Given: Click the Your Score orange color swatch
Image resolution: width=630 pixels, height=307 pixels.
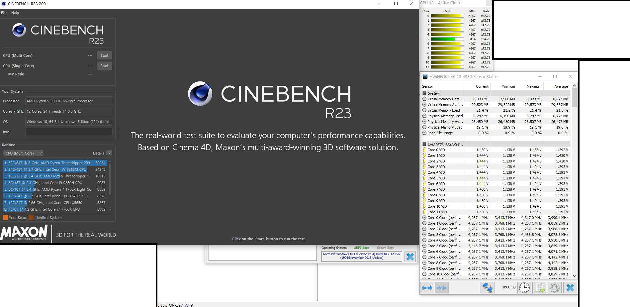Looking at the screenshot, I should pyautogui.click(x=5, y=218).
